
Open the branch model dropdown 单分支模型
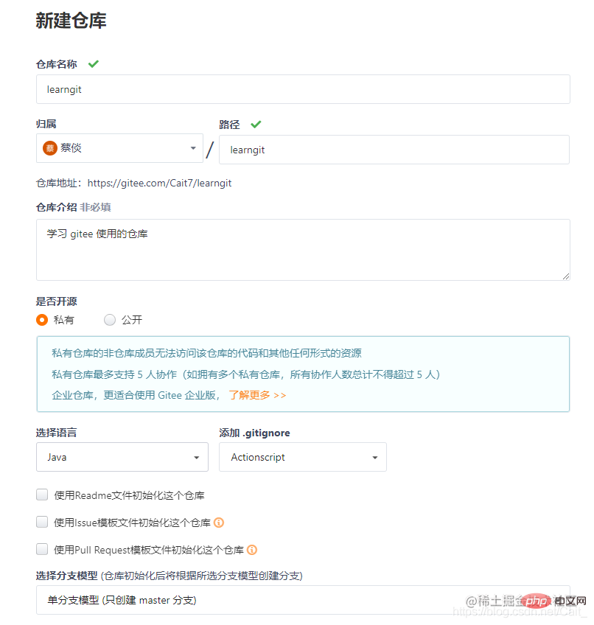pyautogui.click(x=303, y=600)
